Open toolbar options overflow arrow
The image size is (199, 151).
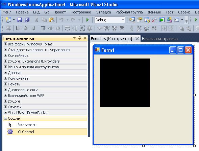[x=186, y=21]
